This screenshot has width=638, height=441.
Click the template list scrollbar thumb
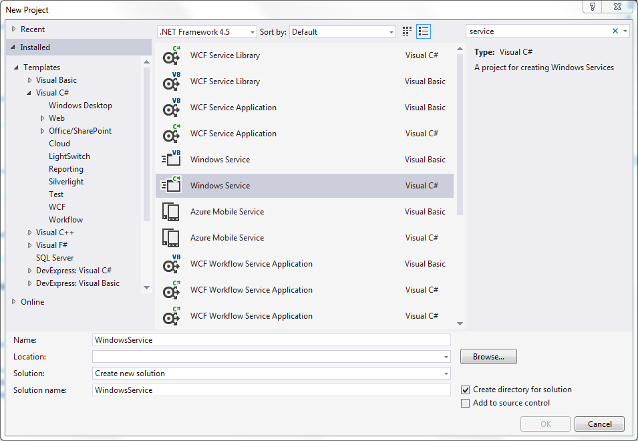coord(460,134)
